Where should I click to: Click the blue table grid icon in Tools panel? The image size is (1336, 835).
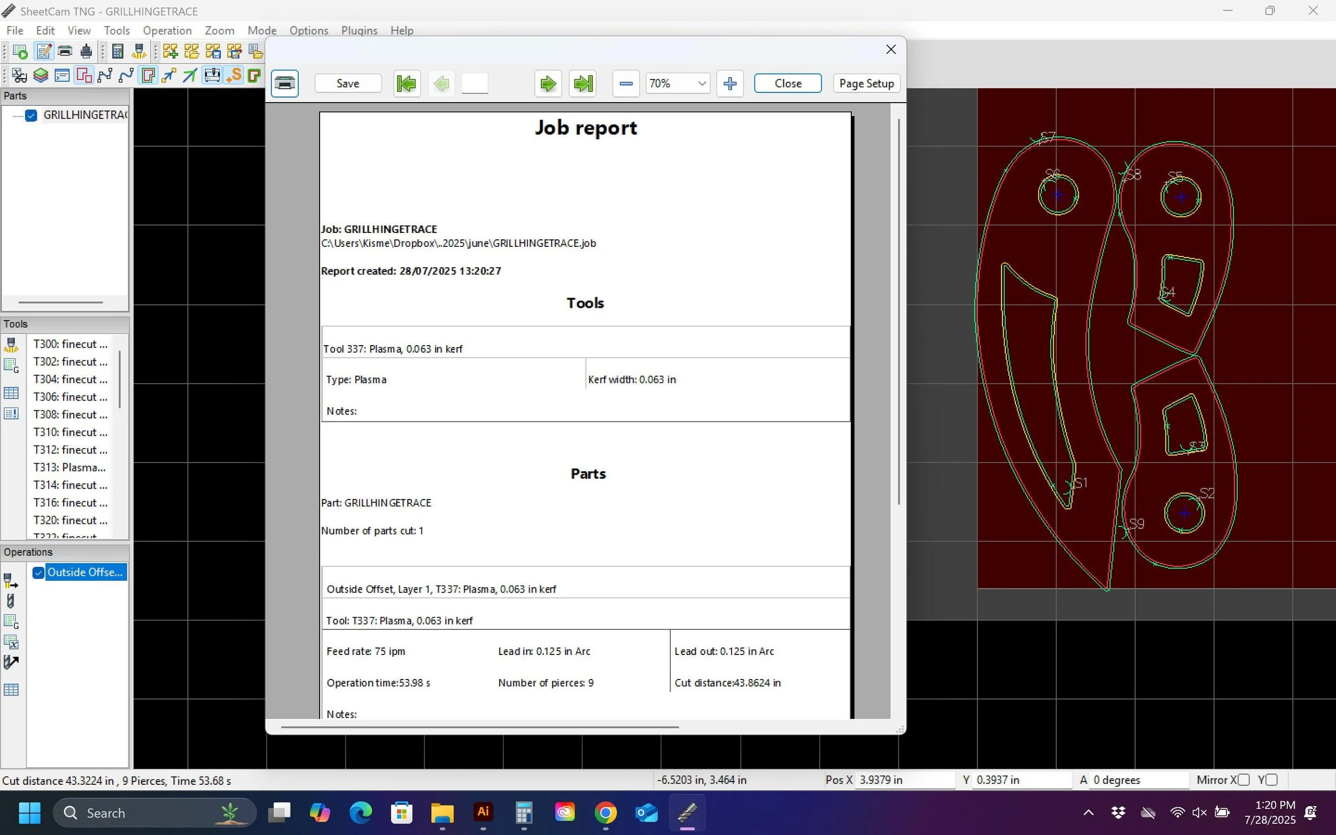tap(11, 393)
